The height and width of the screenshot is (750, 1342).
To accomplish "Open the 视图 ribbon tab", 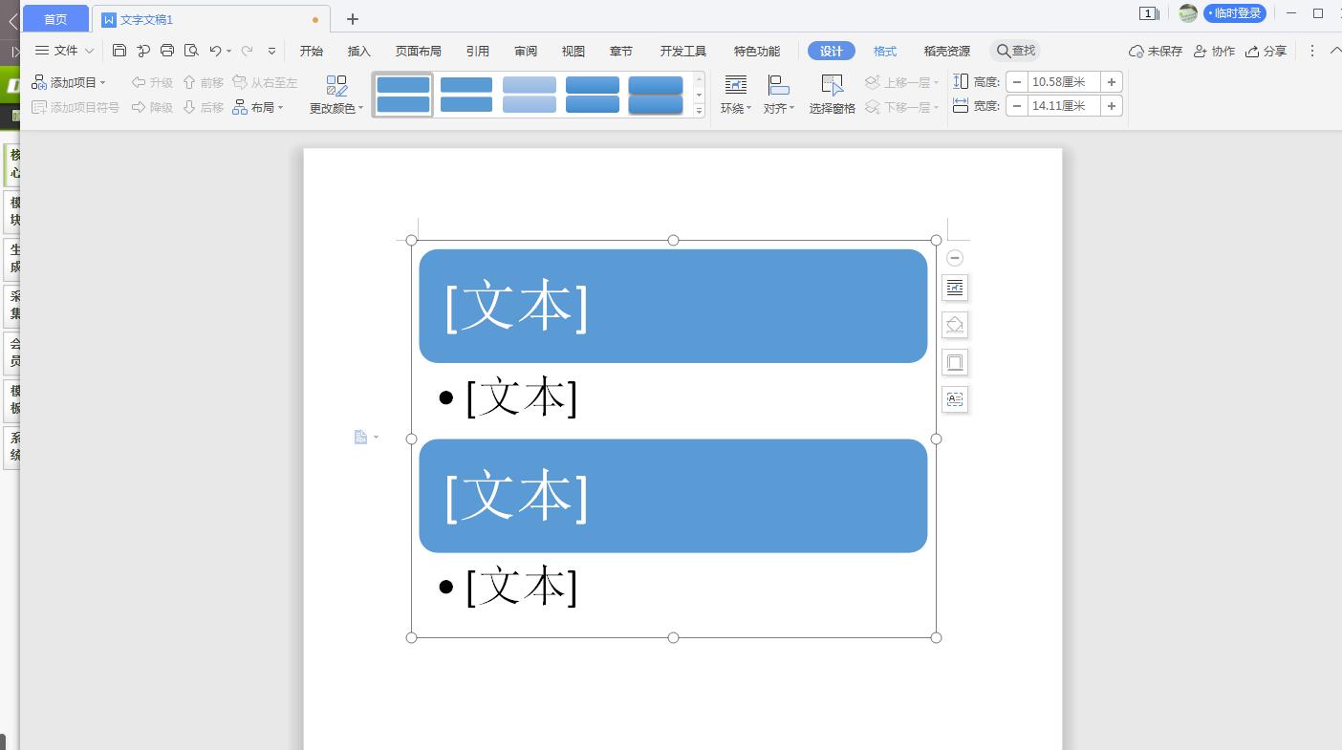I will [574, 52].
